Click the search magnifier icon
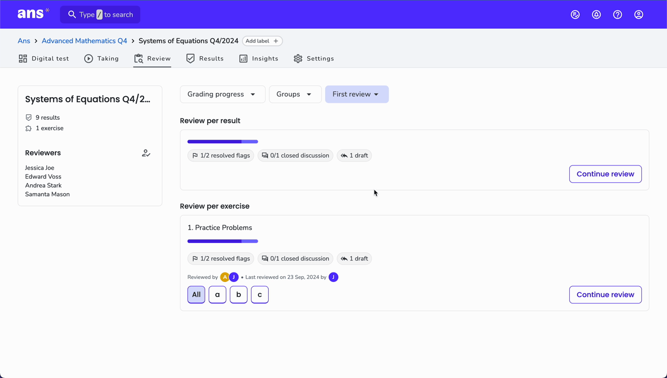This screenshot has width=667, height=378. tap(72, 15)
